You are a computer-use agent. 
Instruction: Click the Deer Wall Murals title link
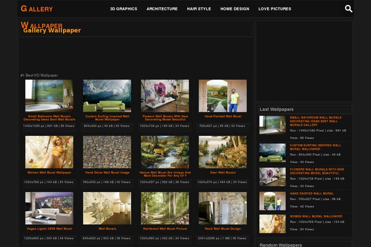(x=223, y=172)
